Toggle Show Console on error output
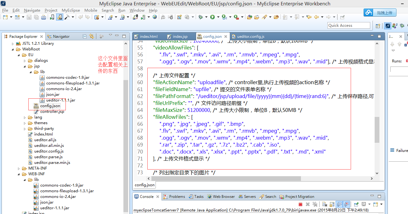Viewport: 408px width, 214px height. pos(347,204)
